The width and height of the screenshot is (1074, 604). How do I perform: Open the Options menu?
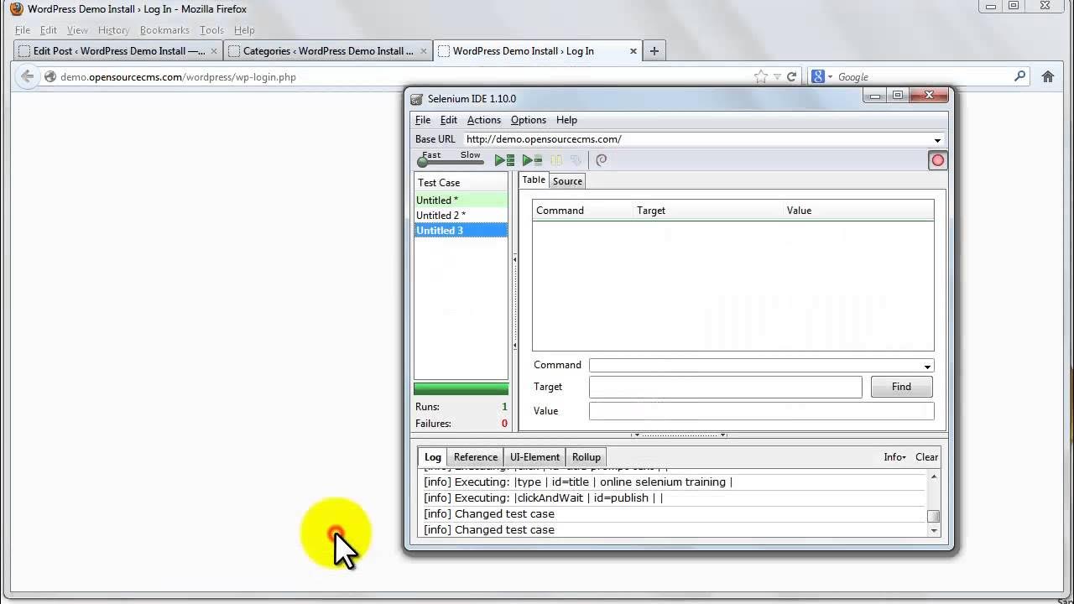tap(529, 120)
